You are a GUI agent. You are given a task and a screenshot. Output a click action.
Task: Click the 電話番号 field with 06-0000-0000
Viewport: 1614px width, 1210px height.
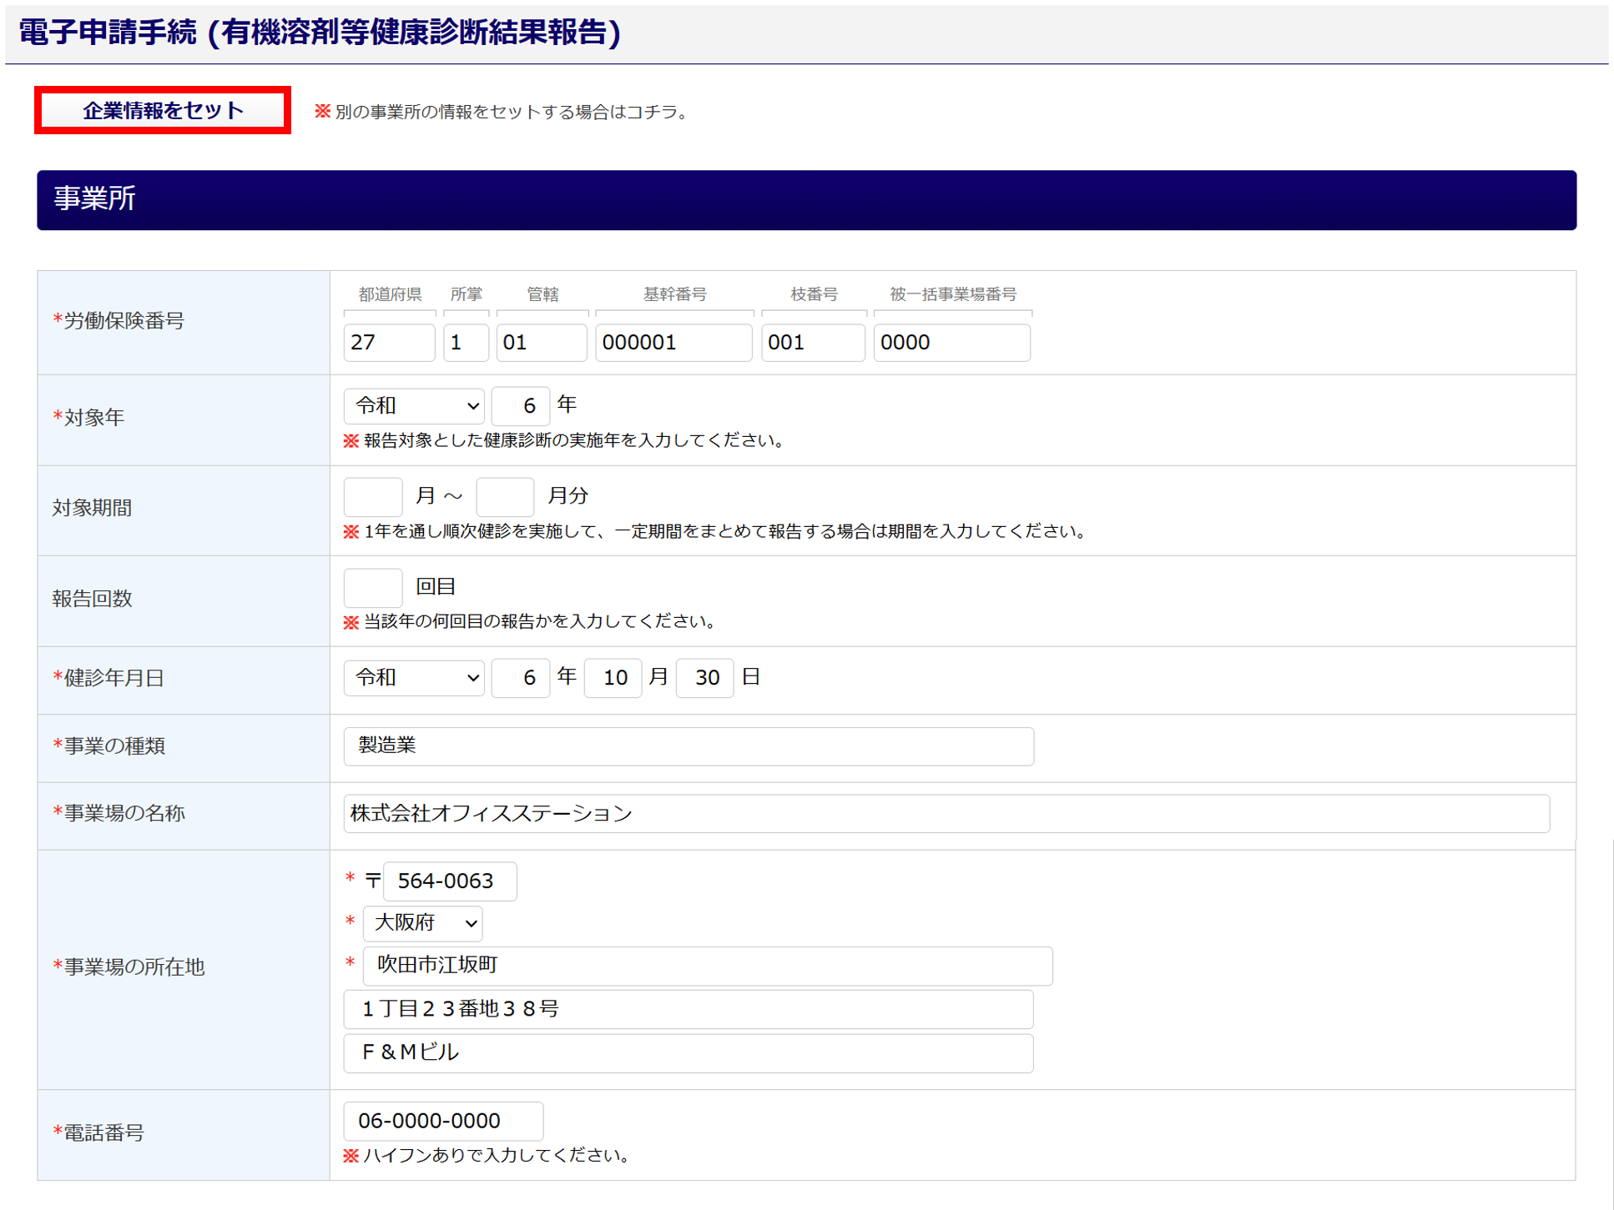tap(443, 1122)
